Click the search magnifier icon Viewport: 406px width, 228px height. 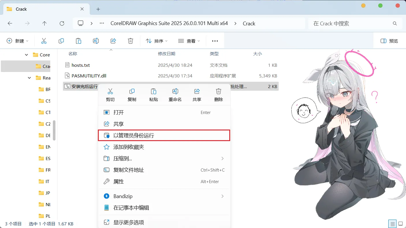point(395,23)
